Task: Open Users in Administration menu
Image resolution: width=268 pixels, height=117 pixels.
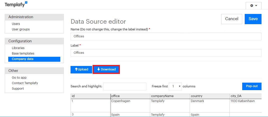Action: 16,24
